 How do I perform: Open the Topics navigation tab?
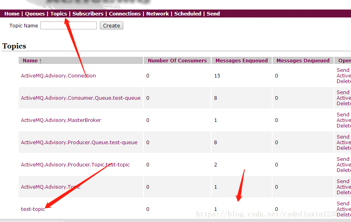58,14
